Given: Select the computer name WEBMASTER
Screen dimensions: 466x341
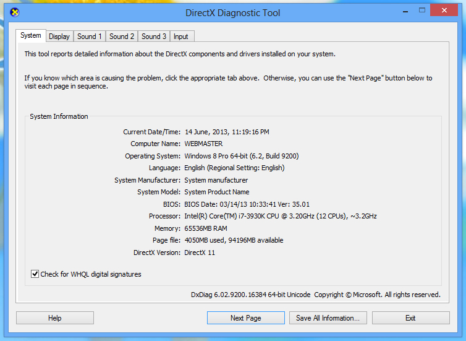Looking at the screenshot, I should point(203,144).
